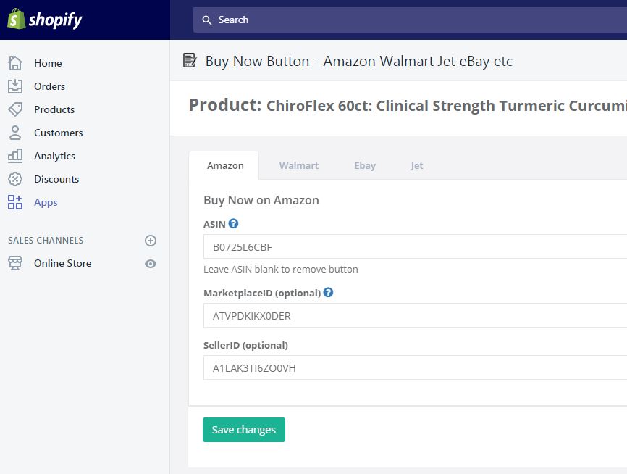Select the Jet tab
The image size is (627, 474).
pyautogui.click(x=416, y=165)
